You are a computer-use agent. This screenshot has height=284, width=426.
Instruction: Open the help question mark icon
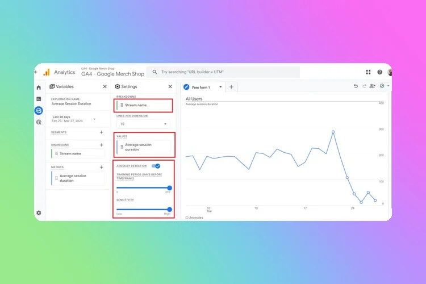point(380,72)
